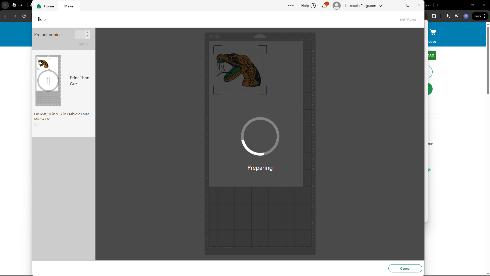Click the user profile avatar icon
490x276 pixels.
(337, 6)
